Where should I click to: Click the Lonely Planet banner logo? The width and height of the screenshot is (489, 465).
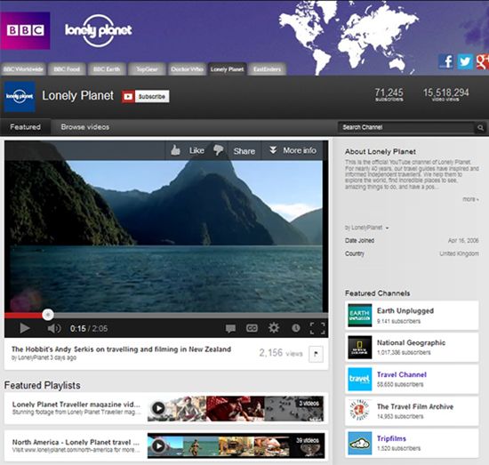click(98, 30)
